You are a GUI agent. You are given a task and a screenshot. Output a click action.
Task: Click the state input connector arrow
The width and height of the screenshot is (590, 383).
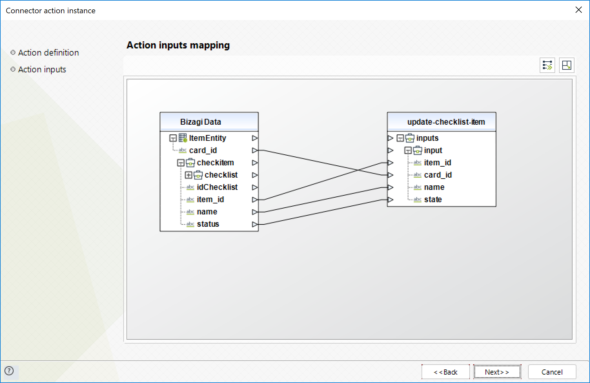pos(391,200)
